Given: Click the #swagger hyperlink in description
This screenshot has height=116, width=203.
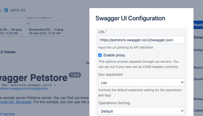Looking at the screenshot, I should (23, 102).
